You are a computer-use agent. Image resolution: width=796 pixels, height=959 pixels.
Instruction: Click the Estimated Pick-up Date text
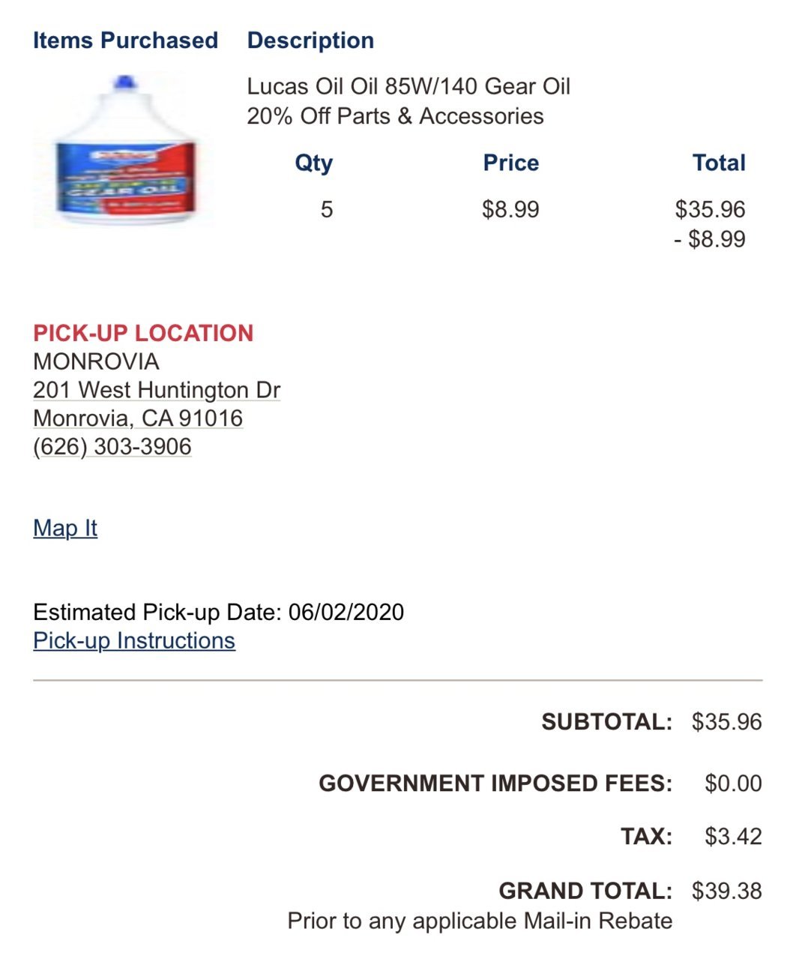pyautogui.click(x=218, y=612)
